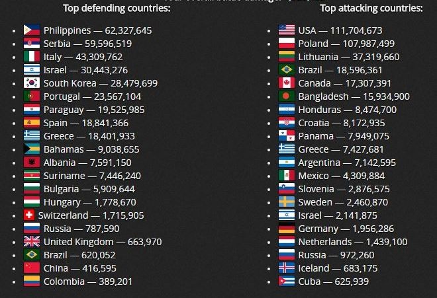The image size is (437, 298).
Task: Click the Albania flag icon
Action: click(32, 163)
